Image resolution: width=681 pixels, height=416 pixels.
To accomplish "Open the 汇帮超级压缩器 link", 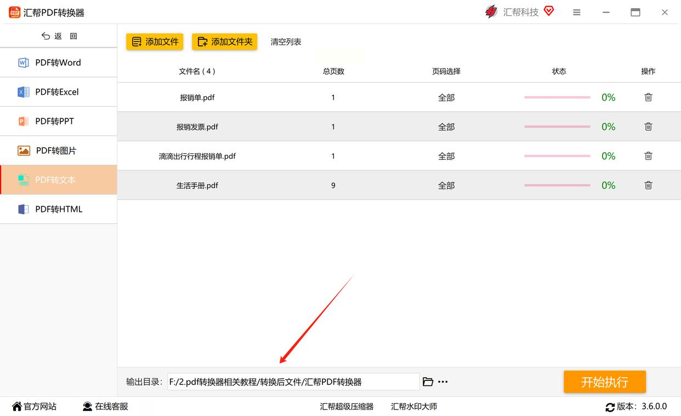I will pos(347,407).
